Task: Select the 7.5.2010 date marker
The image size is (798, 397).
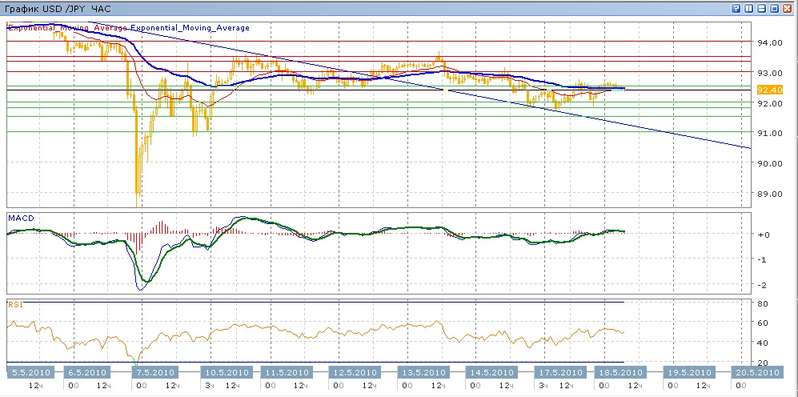Action: click(154, 372)
